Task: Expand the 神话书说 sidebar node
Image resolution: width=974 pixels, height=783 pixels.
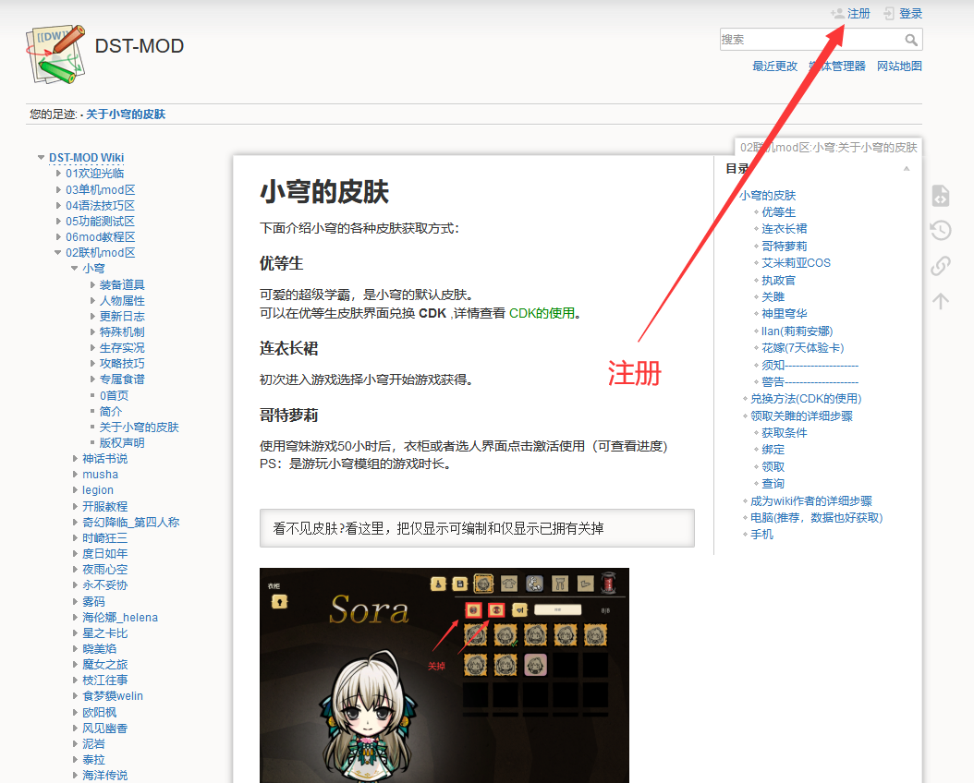Action: pos(75,459)
